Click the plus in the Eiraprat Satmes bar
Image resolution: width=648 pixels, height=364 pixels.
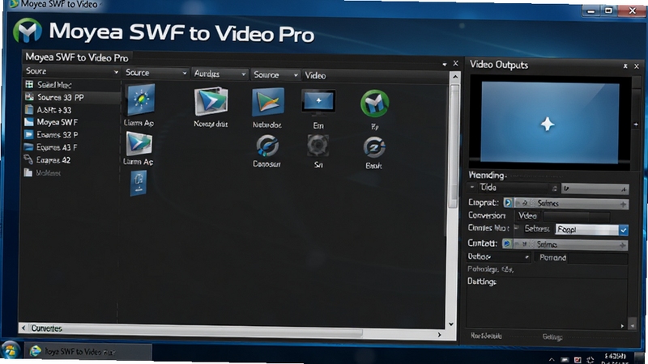[623, 204]
